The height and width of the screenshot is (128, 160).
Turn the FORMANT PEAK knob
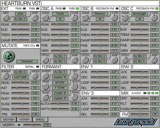(x=46, y=87)
